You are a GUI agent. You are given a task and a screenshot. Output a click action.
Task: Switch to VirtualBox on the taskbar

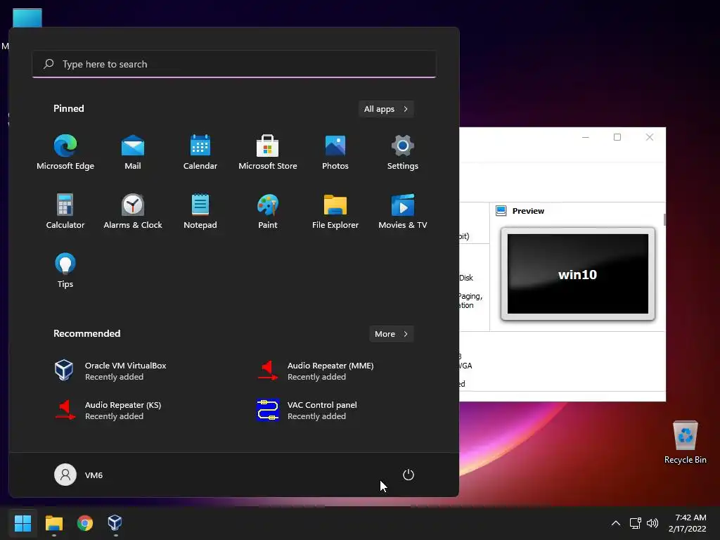115,523
